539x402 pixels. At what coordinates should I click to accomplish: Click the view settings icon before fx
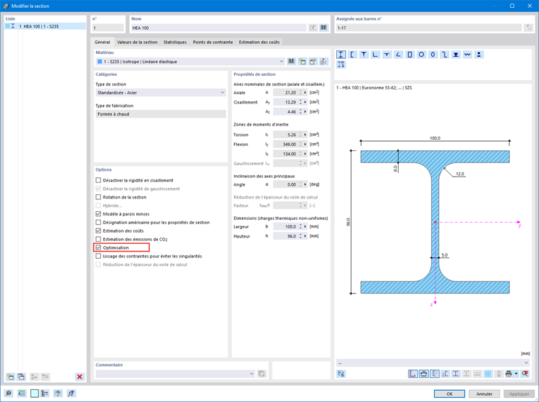[x=57, y=393]
